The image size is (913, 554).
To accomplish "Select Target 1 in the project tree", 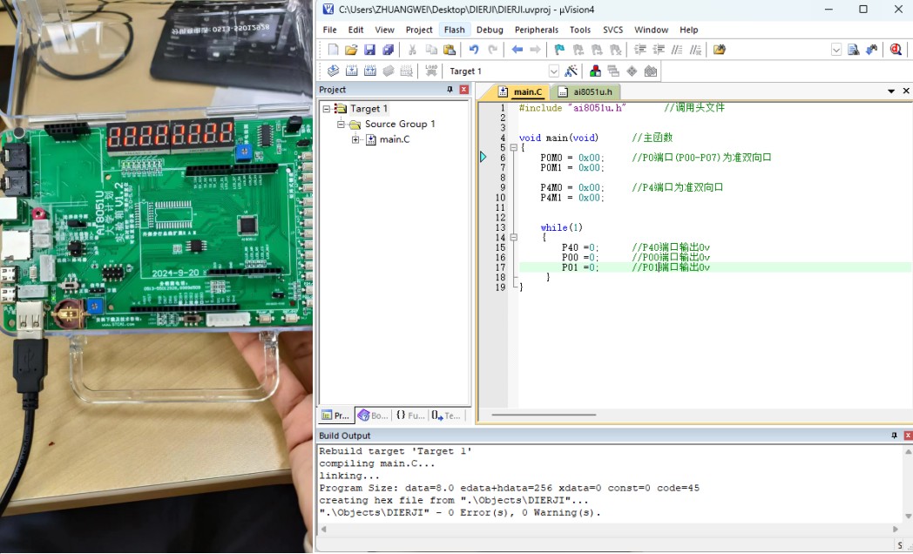I will (x=369, y=109).
